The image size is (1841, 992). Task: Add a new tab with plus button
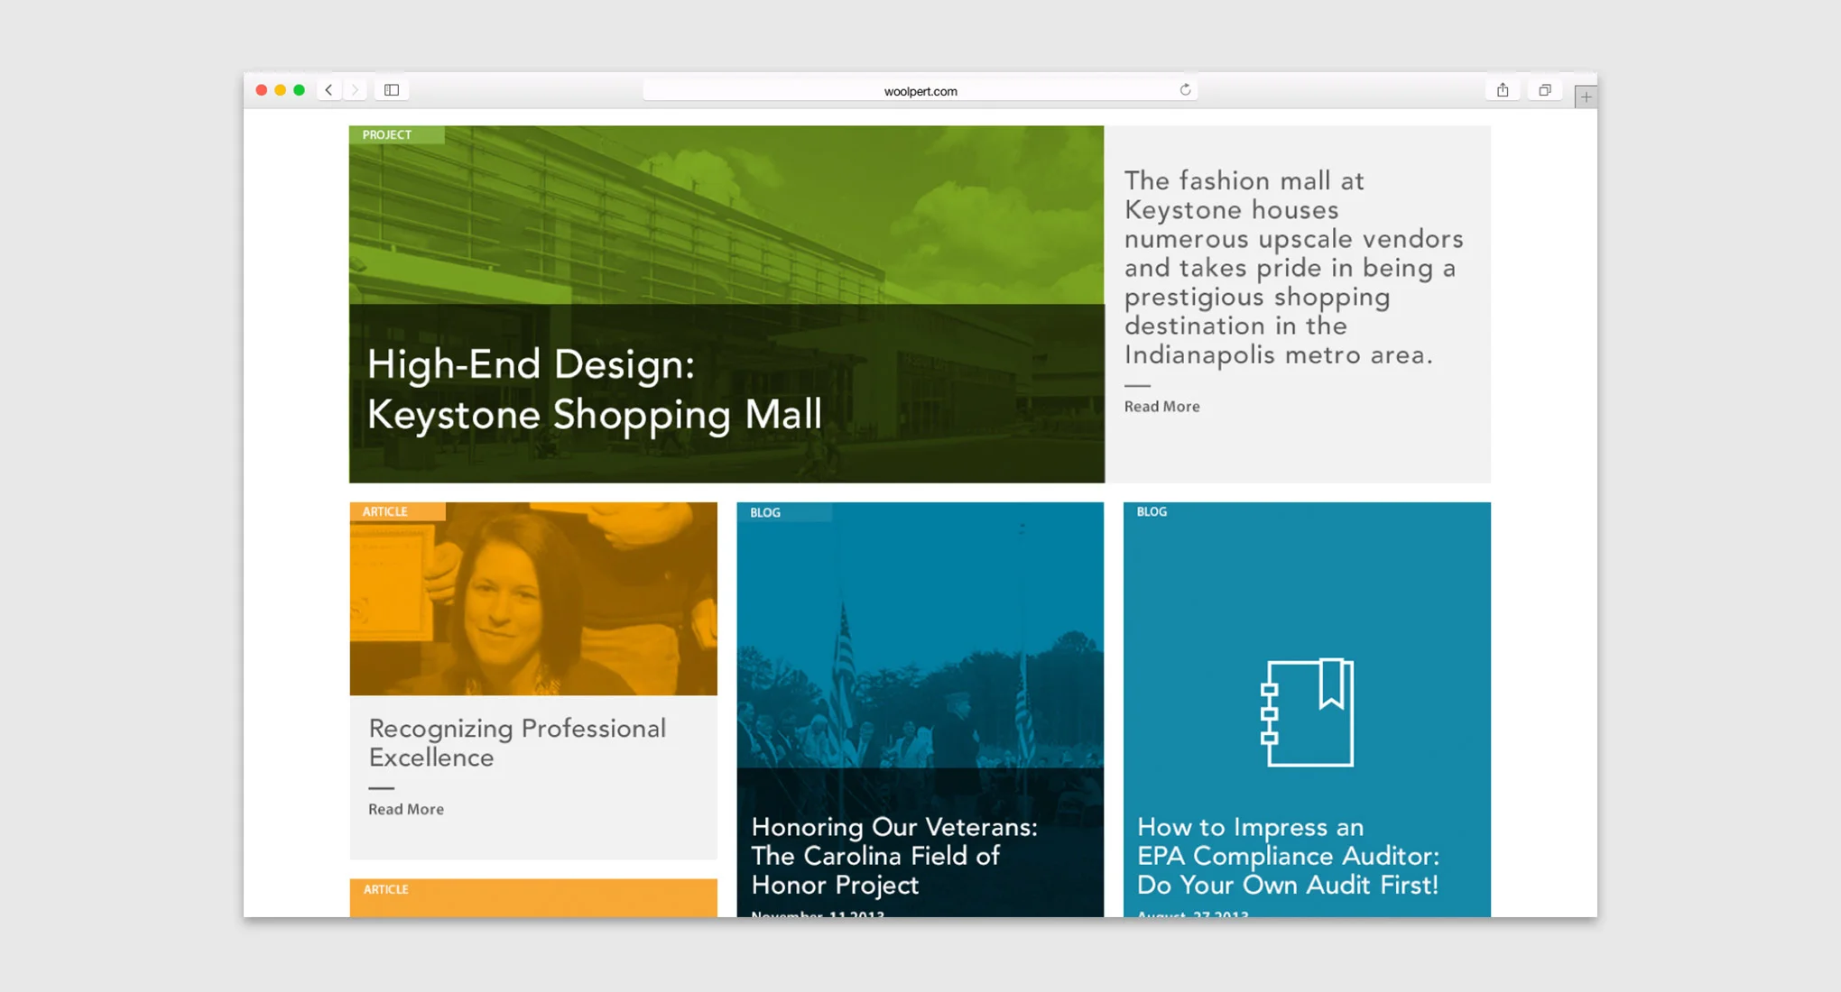click(1586, 96)
